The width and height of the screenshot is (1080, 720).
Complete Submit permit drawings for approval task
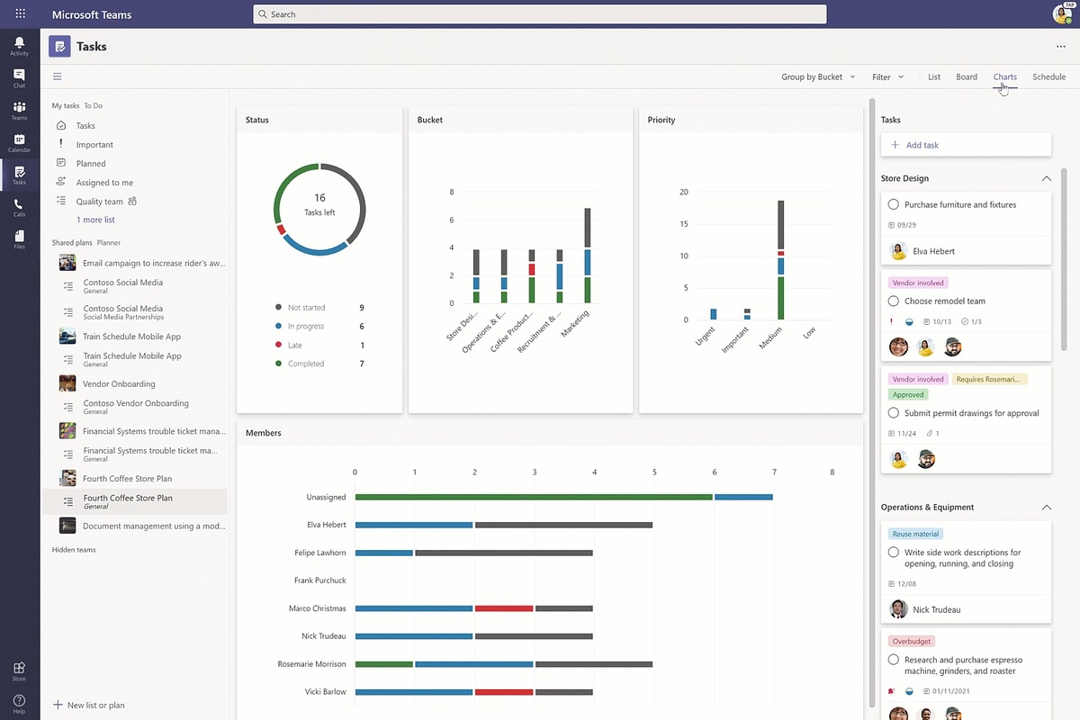pyautogui.click(x=893, y=413)
